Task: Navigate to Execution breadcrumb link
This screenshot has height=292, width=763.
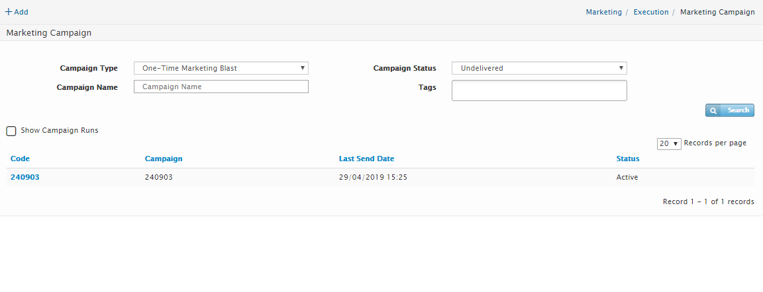Action: click(650, 12)
